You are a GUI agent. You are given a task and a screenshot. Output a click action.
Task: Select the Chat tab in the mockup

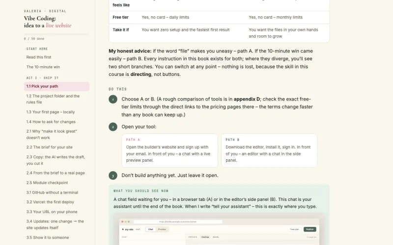[x=151, y=229]
